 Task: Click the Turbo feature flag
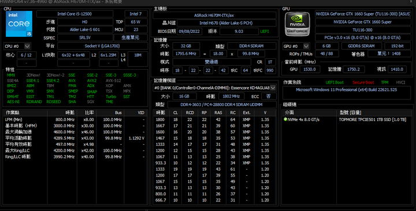111,96
